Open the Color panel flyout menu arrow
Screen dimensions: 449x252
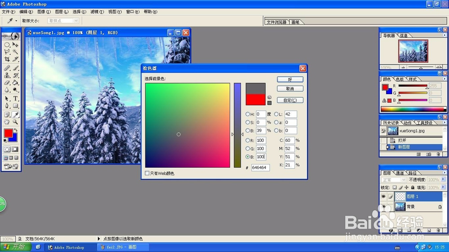[x=445, y=78]
